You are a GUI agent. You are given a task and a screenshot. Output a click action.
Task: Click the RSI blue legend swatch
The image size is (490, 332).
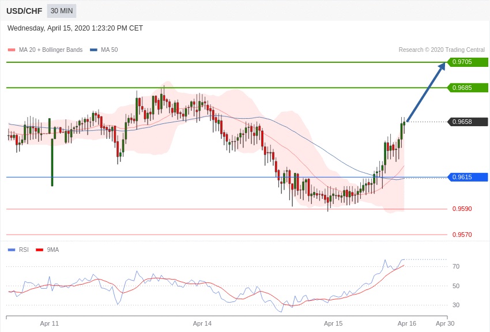point(12,250)
